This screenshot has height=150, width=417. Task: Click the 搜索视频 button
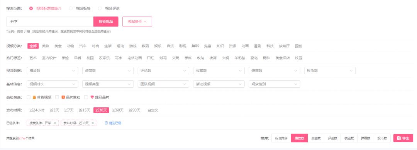tap(106, 22)
